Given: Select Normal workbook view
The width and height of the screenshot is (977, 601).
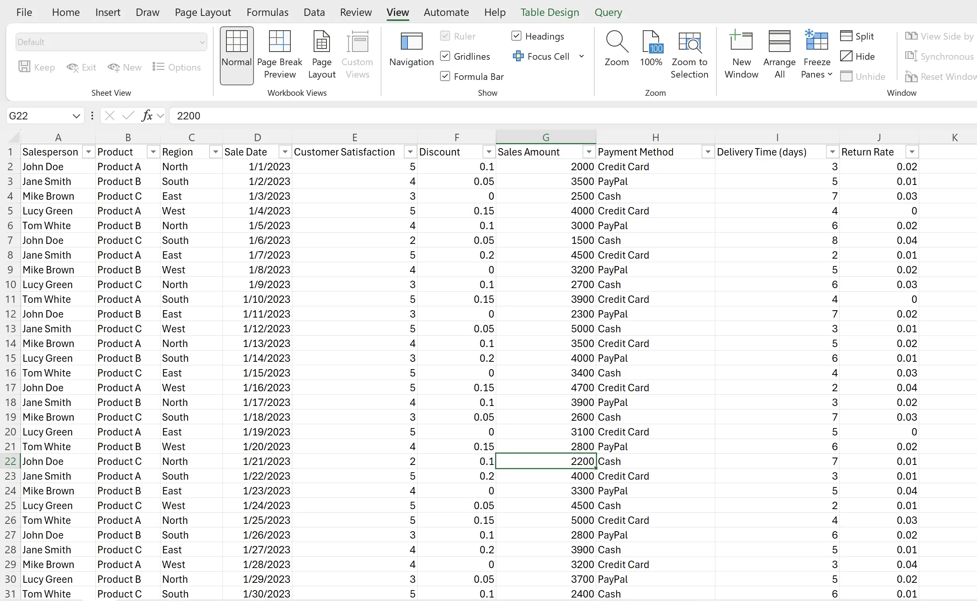Looking at the screenshot, I should tap(236, 54).
